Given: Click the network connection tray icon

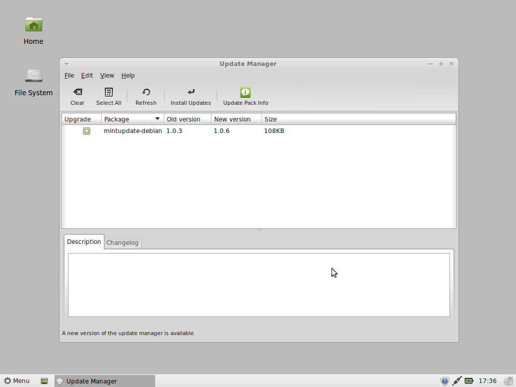Looking at the screenshot, I should 457,381.
